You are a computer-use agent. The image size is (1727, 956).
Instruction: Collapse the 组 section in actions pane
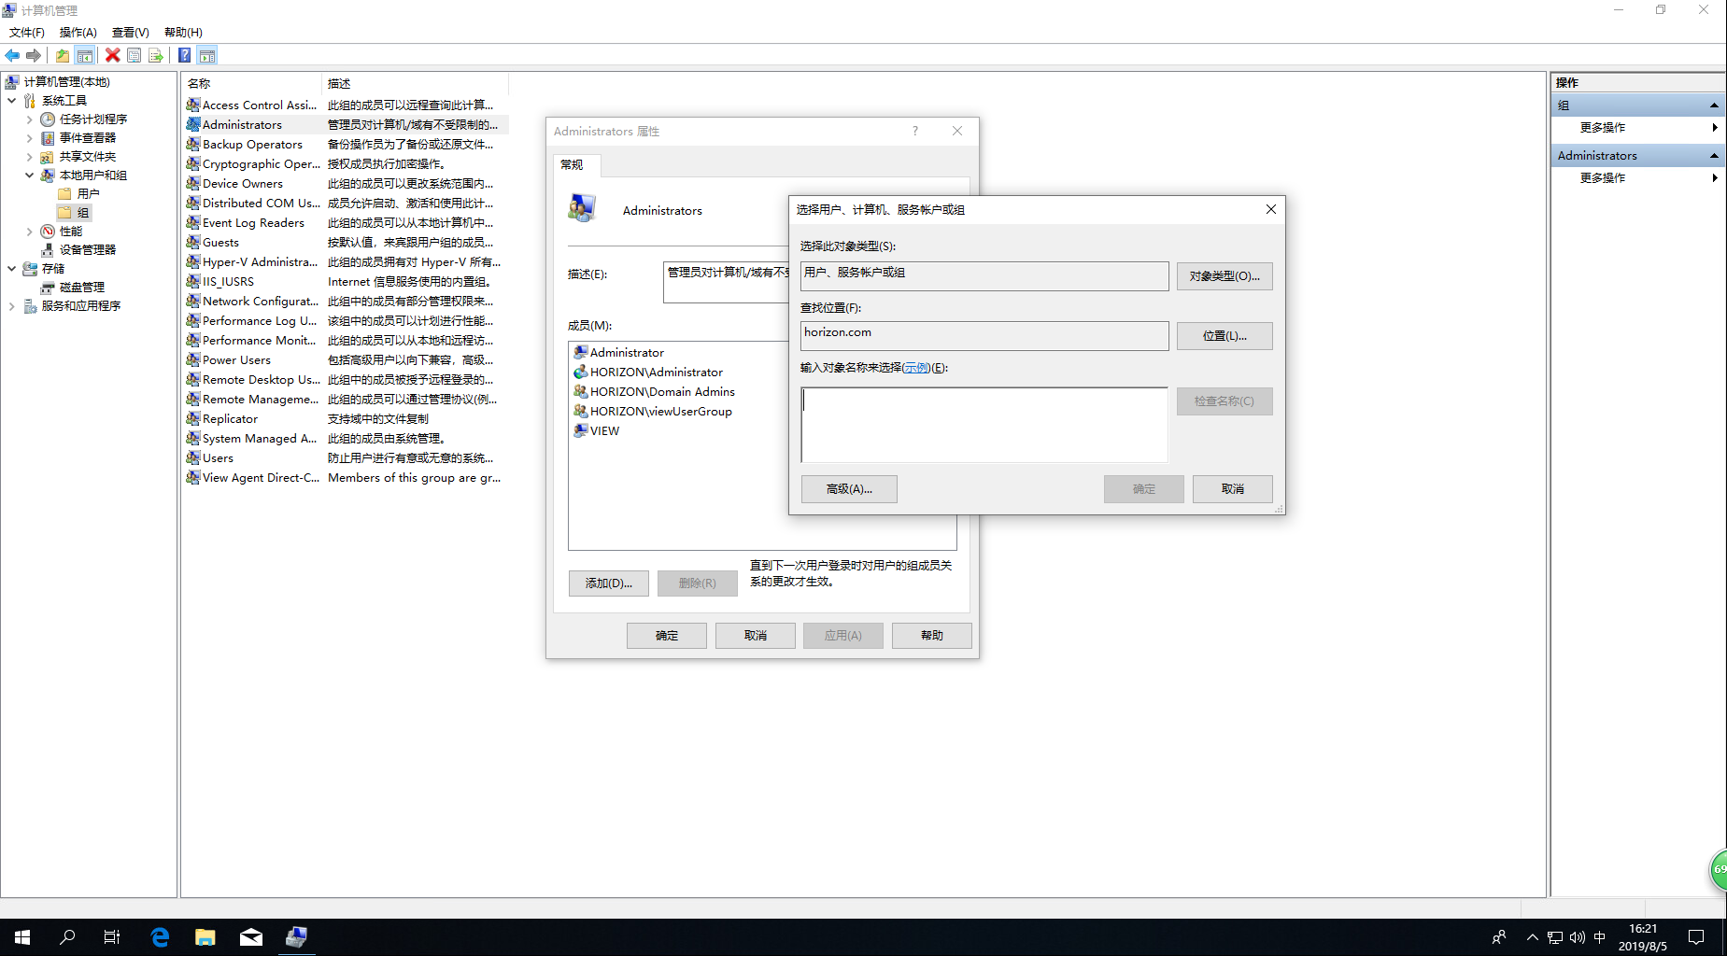click(1714, 105)
